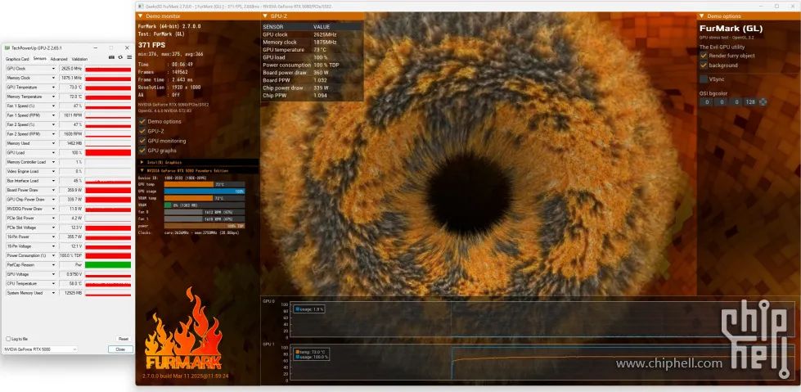The image size is (801, 392).
Task: Click the Reset button in GPU-Z
Action: 123,339
